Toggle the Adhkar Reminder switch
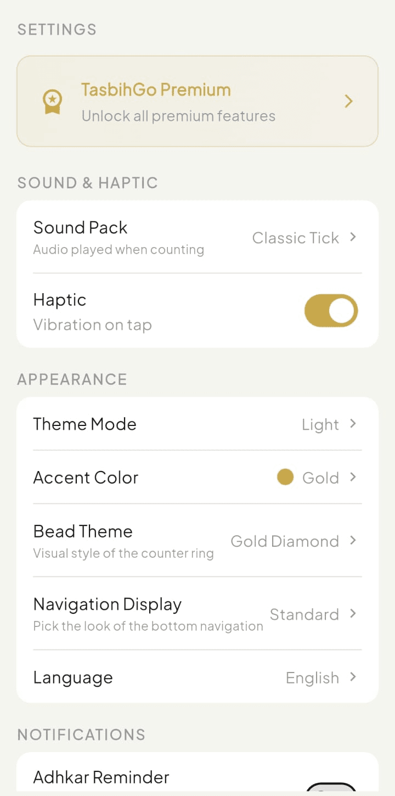The height and width of the screenshot is (796, 395). [x=331, y=789]
